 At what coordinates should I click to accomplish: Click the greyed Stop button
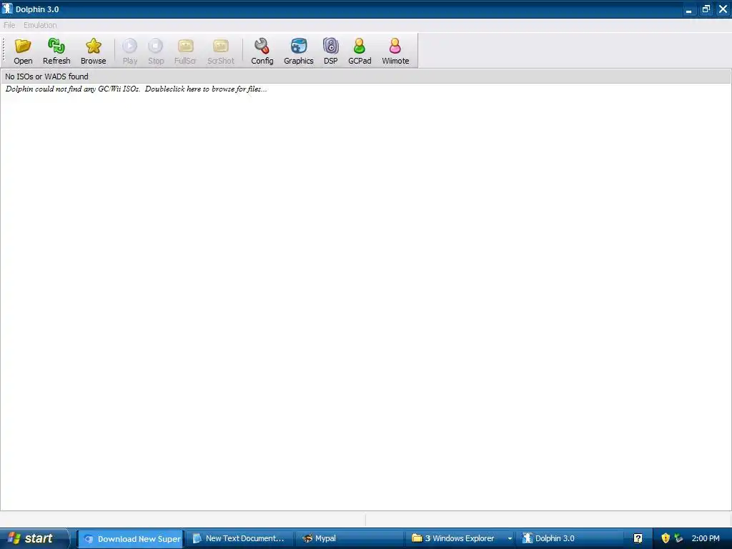156,51
